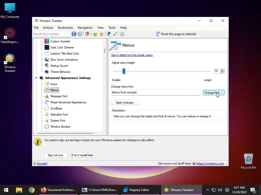Click Reset Advanced Appearance arrow icon
Image resolution: width=261 pixels, height=195 pixels.
pyautogui.click(x=47, y=102)
